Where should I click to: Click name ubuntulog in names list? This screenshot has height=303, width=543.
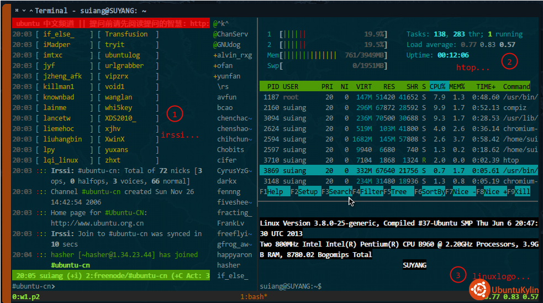click(122, 55)
